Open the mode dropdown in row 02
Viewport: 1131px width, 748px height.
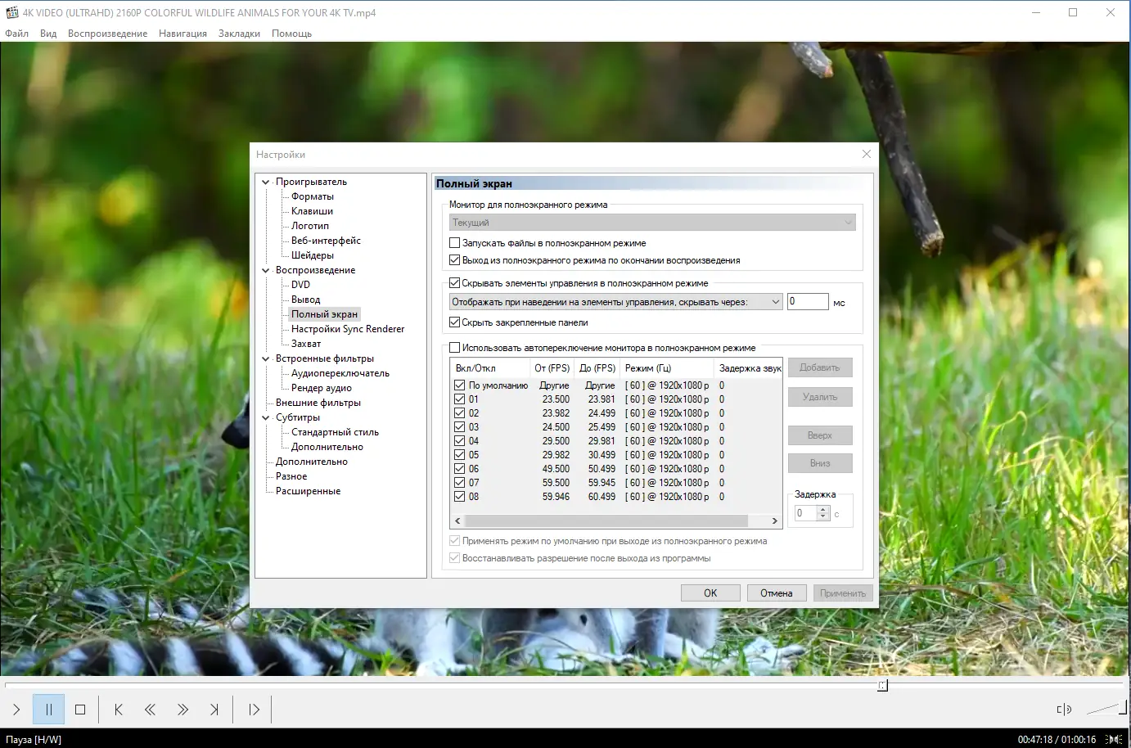point(667,413)
